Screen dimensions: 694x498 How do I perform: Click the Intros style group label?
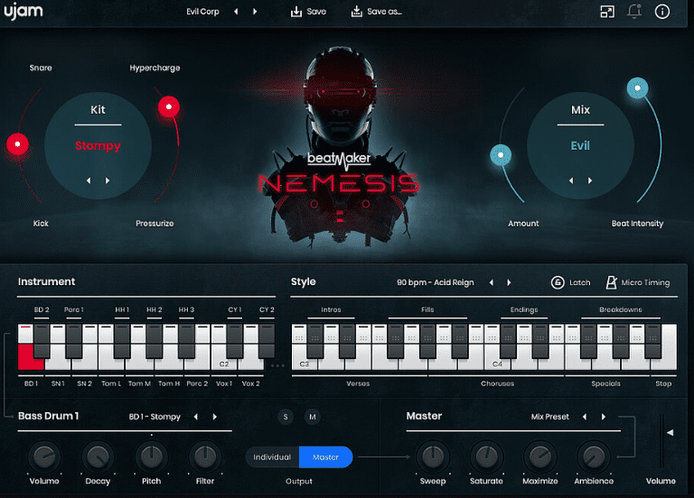click(331, 309)
